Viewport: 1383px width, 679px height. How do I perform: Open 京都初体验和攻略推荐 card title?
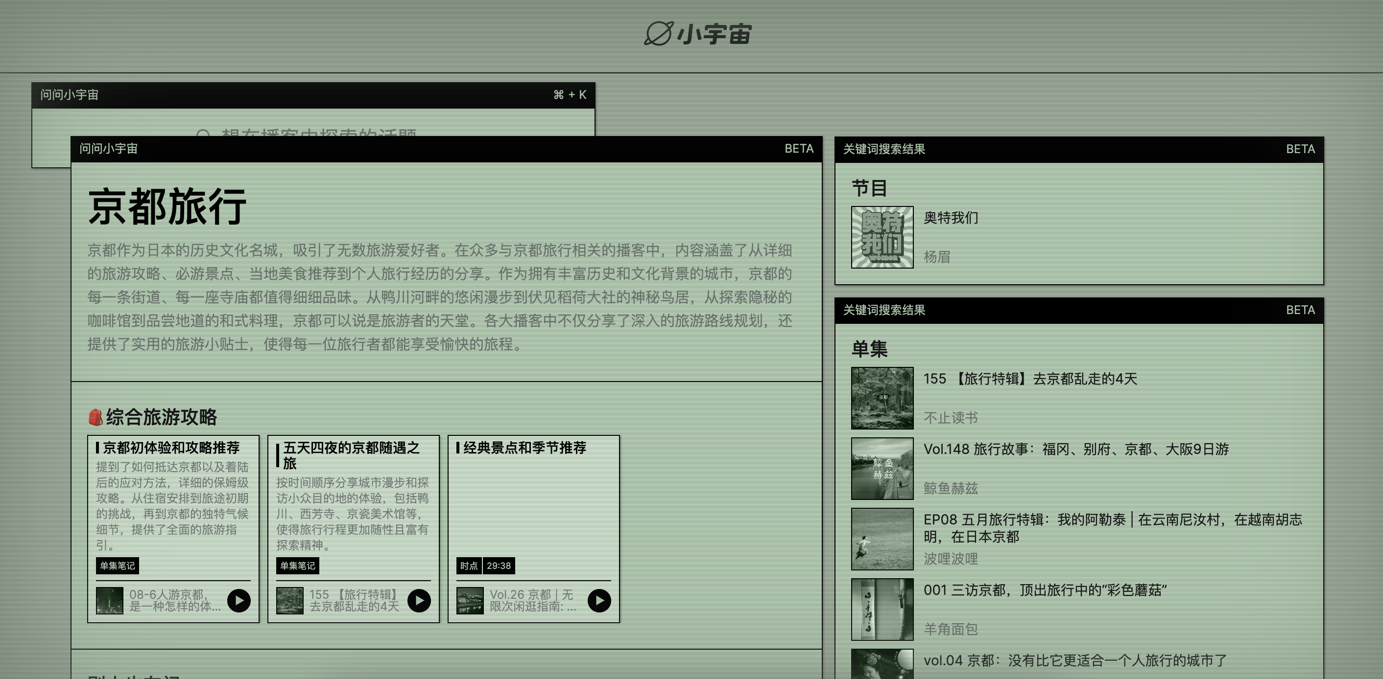(x=171, y=447)
